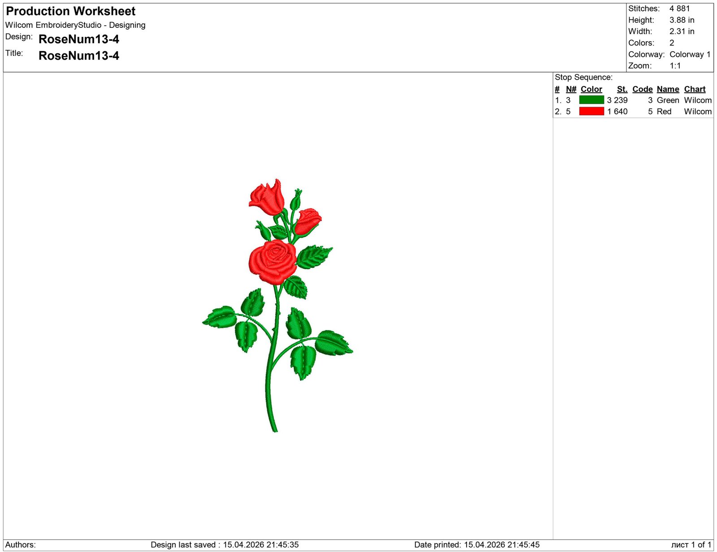The image size is (717, 552).
Task: Select the Color column header
Action: [591, 89]
